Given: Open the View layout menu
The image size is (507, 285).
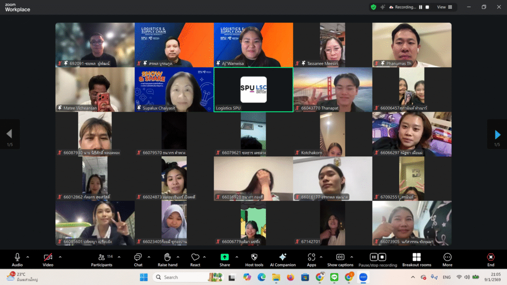Looking at the screenshot, I should pos(444,7).
